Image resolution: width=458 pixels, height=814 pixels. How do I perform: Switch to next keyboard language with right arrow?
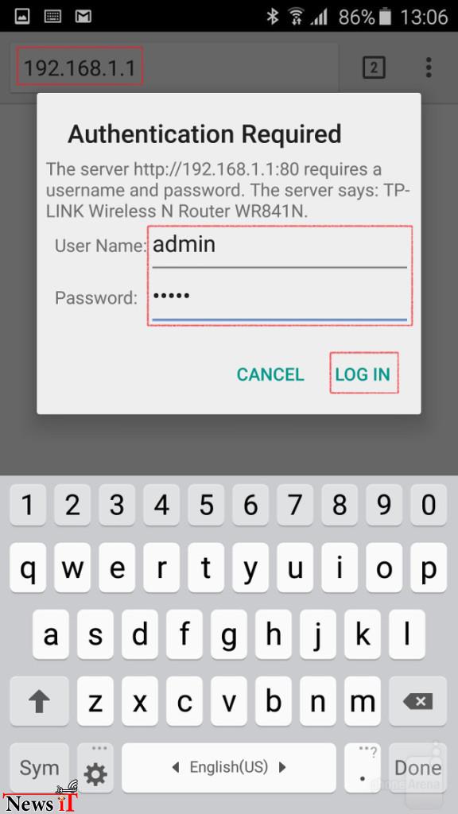tap(282, 767)
